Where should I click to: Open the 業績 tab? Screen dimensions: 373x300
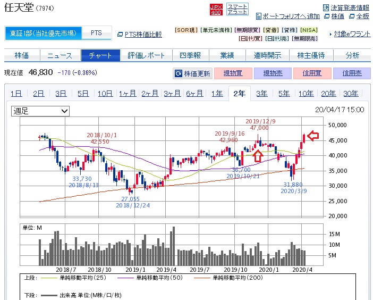coord(227,55)
